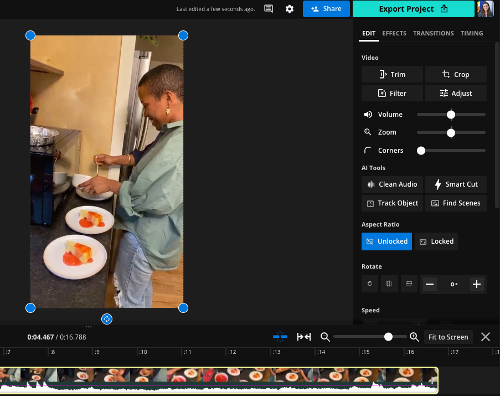
Task: Close the timeline with X icon
Action: [x=486, y=337]
